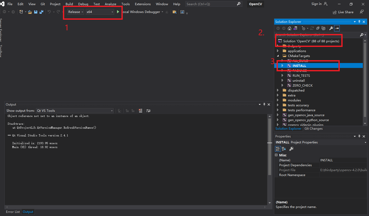
Task: Switch views icon in Solution Explorer
Action: click(295, 28)
